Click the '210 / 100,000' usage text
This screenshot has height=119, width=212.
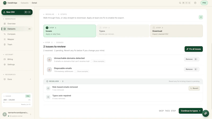(x=9, y=100)
